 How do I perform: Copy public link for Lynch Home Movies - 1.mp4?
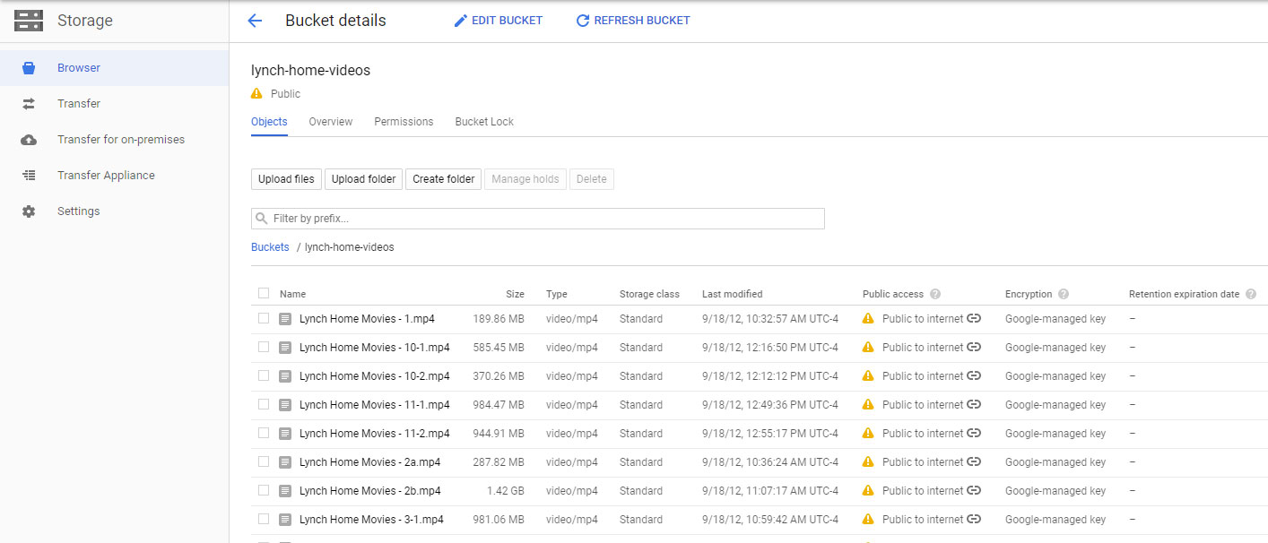974,319
